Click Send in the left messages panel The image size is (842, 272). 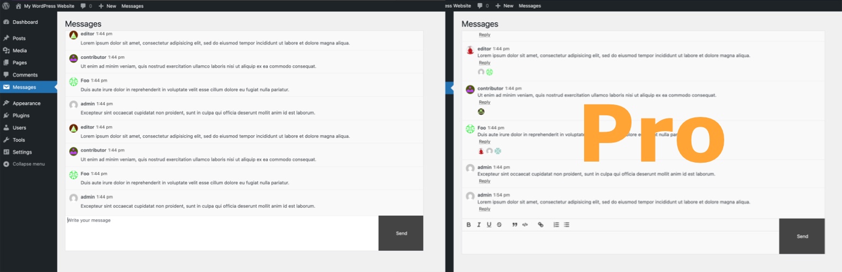pos(401,233)
